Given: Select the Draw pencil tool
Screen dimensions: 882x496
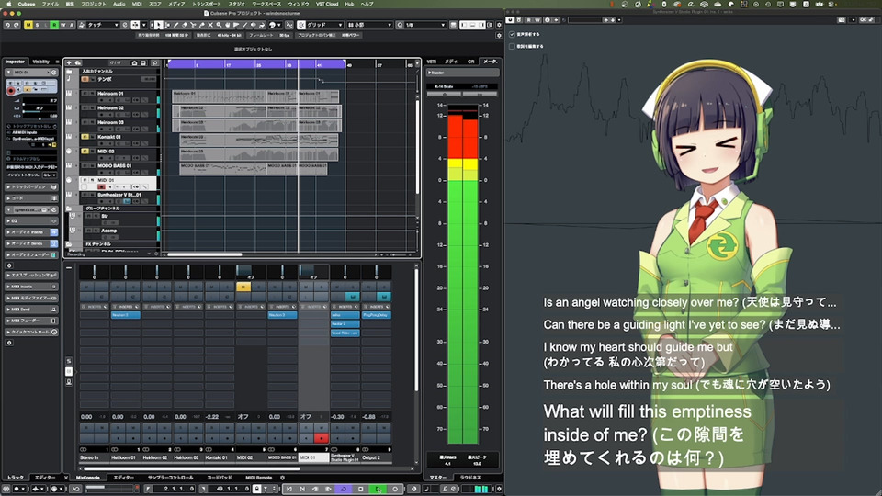Looking at the screenshot, I should click(176, 26).
